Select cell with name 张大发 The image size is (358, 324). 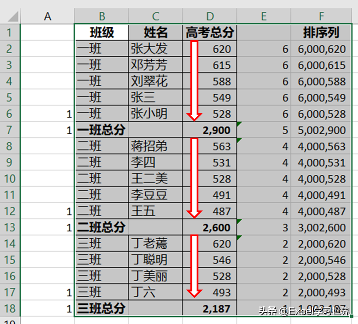point(156,49)
